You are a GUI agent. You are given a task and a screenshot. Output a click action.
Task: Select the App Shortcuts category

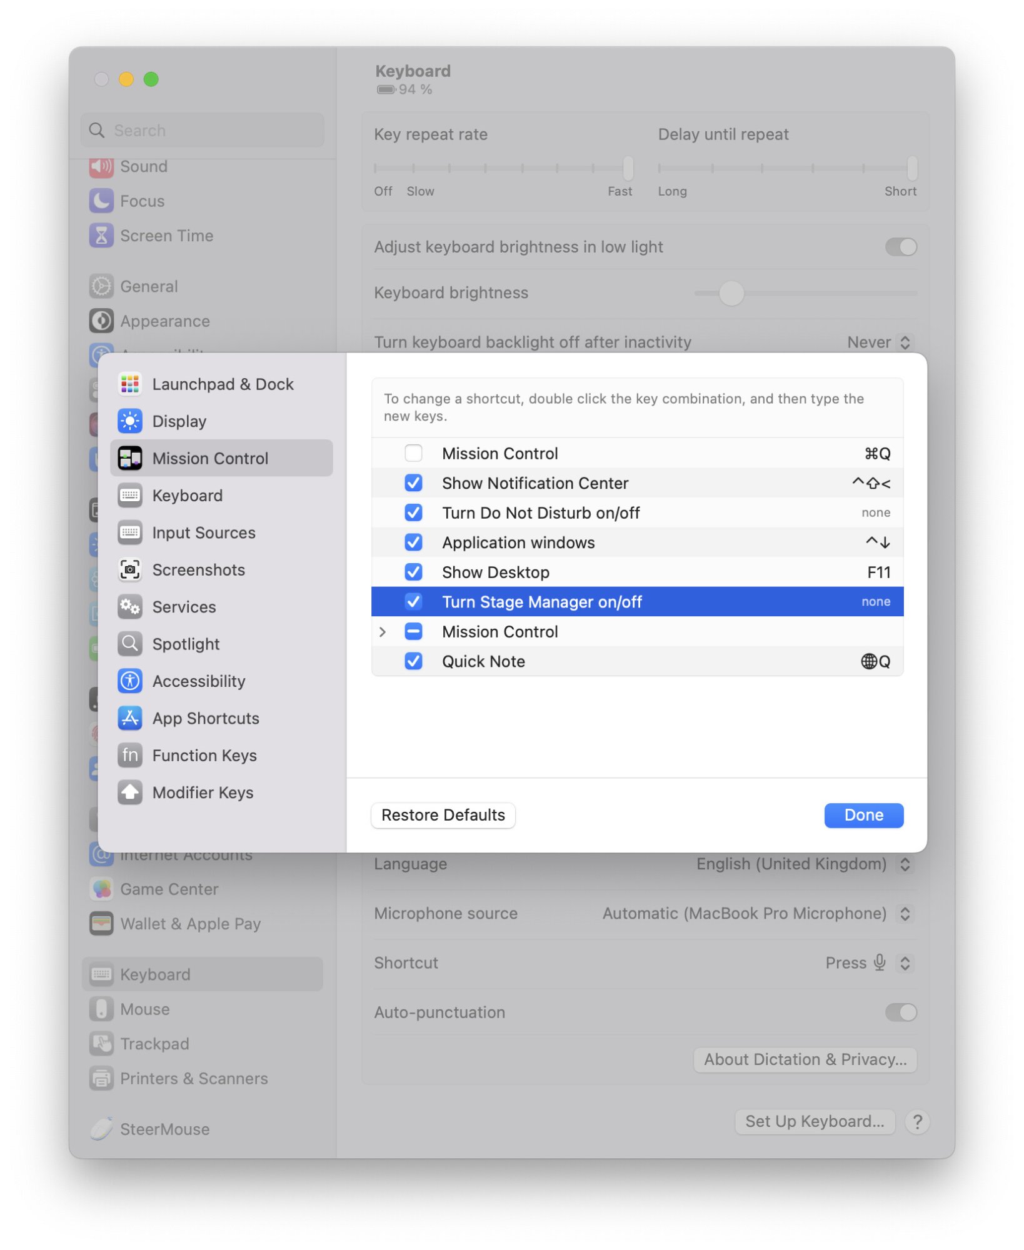coord(221,718)
